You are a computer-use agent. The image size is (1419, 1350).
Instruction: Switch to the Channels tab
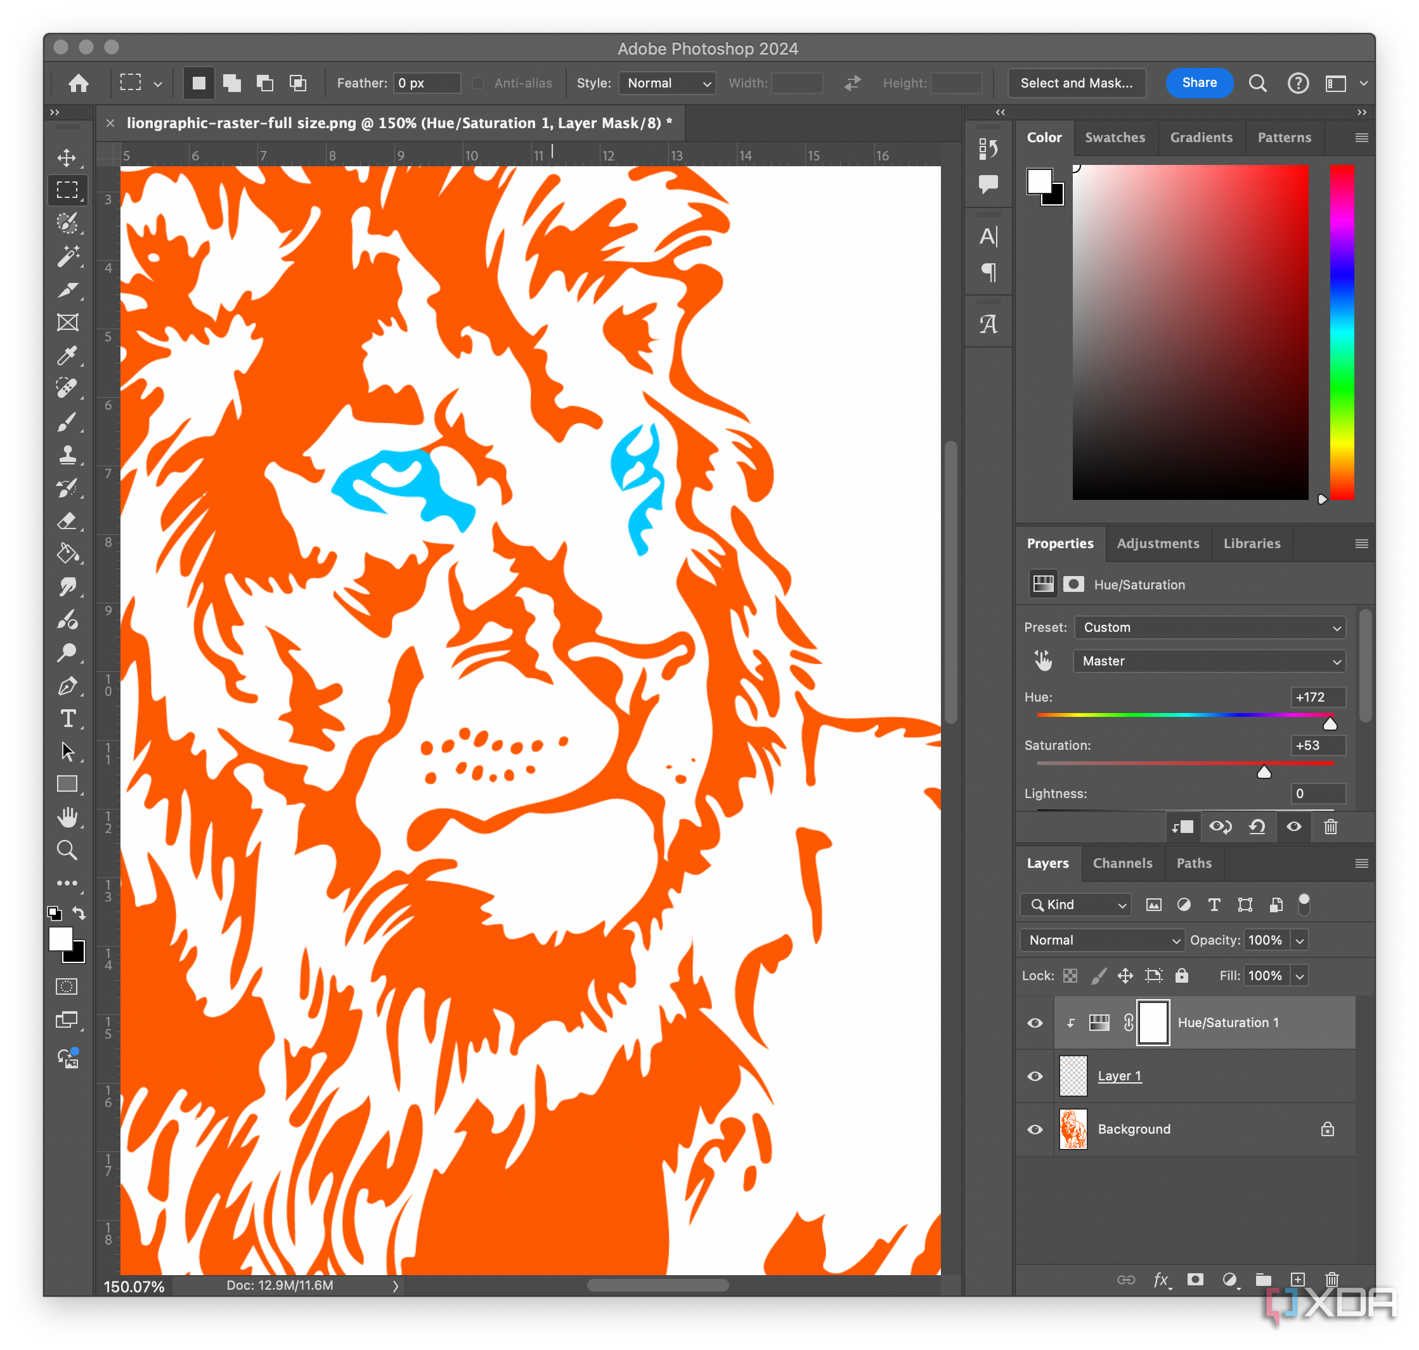(x=1122, y=863)
